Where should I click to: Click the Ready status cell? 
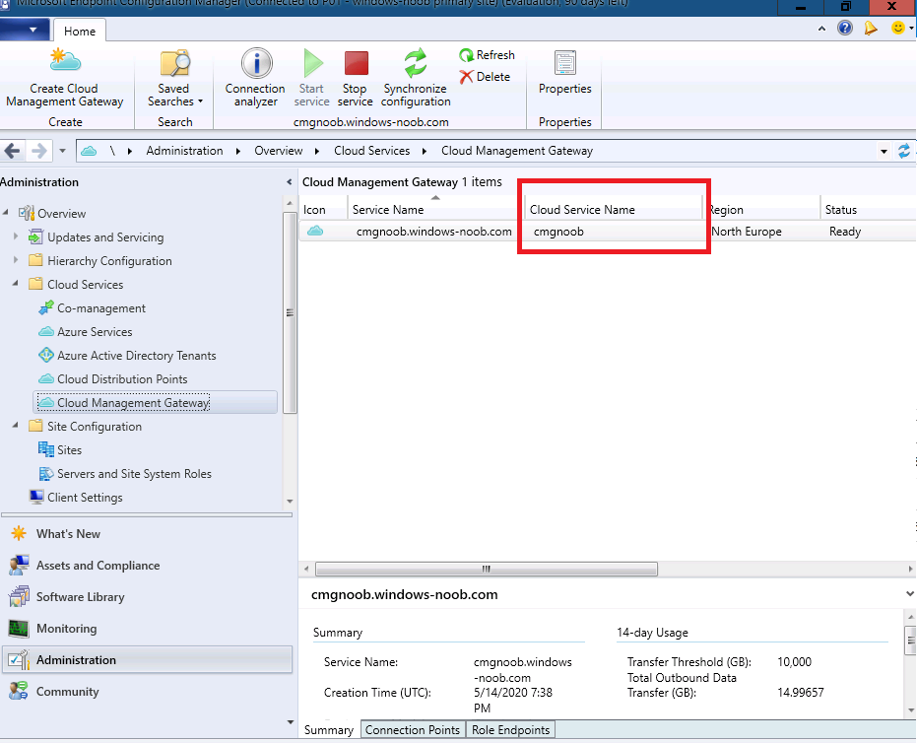844,232
